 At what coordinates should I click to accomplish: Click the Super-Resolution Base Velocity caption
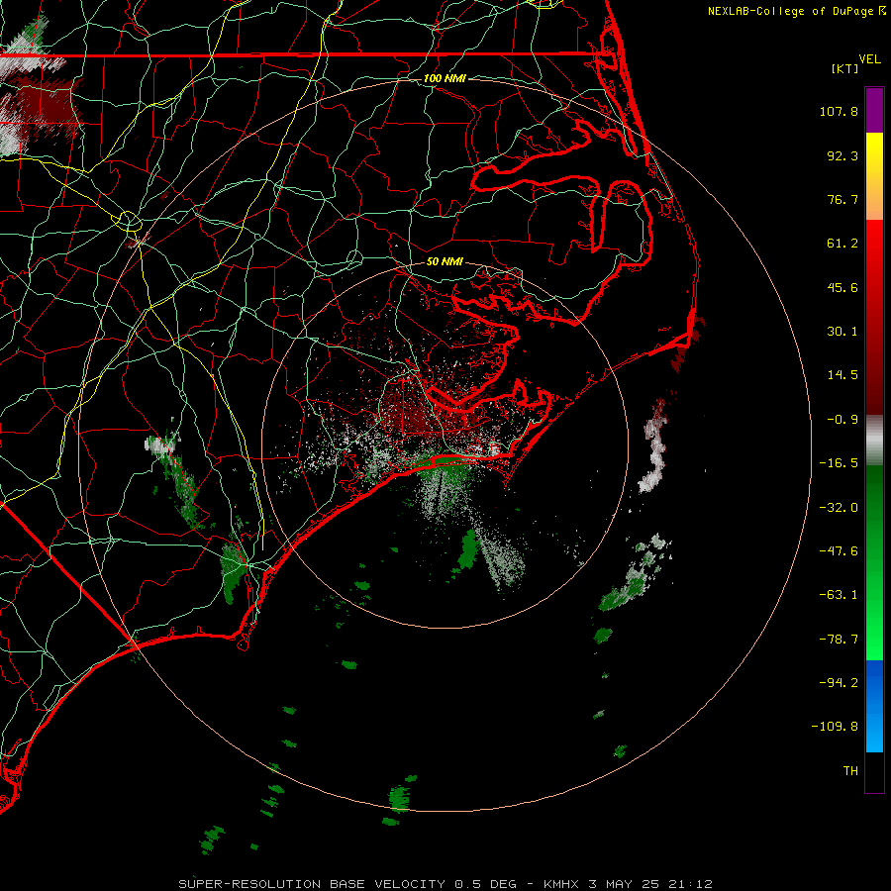coord(445,884)
